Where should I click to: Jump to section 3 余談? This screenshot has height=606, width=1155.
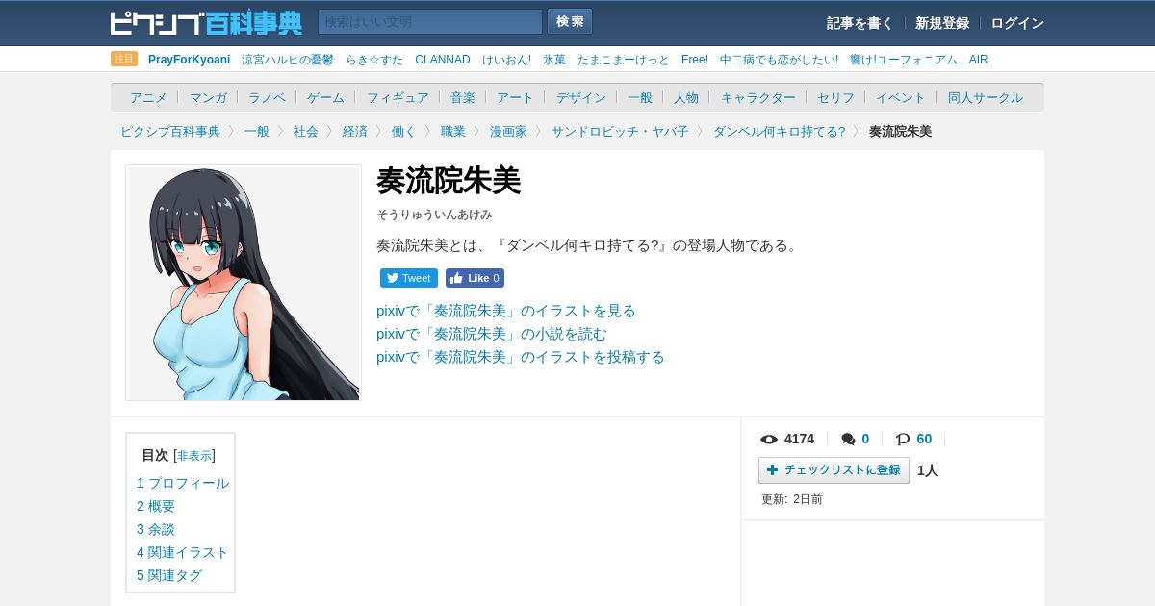coord(156,529)
